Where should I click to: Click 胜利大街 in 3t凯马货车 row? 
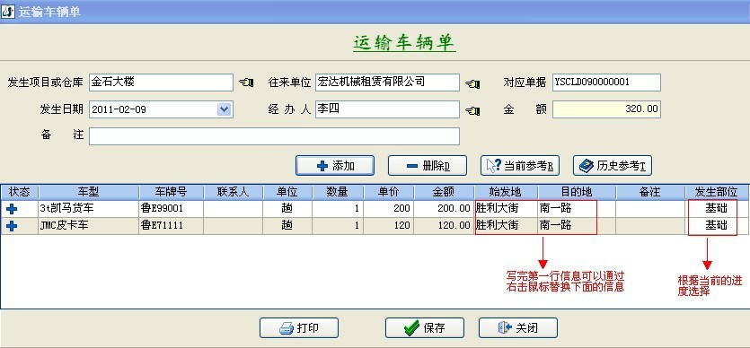[506, 209]
